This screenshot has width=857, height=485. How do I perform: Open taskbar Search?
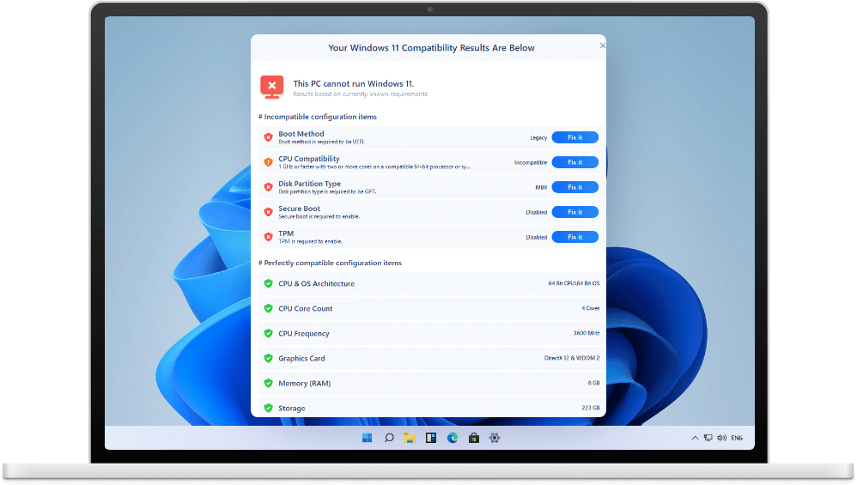tap(389, 438)
